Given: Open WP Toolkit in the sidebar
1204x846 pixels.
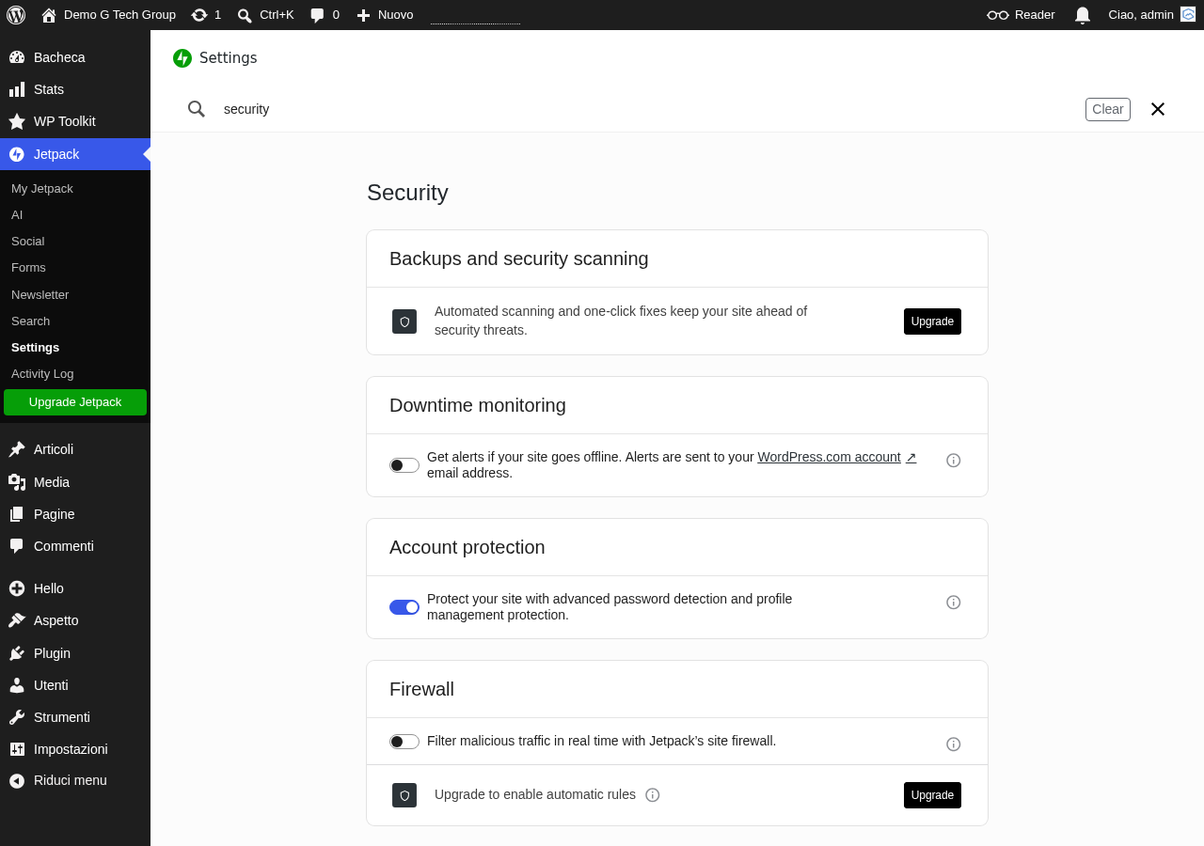Looking at the screenshot, I should [75, 121].
